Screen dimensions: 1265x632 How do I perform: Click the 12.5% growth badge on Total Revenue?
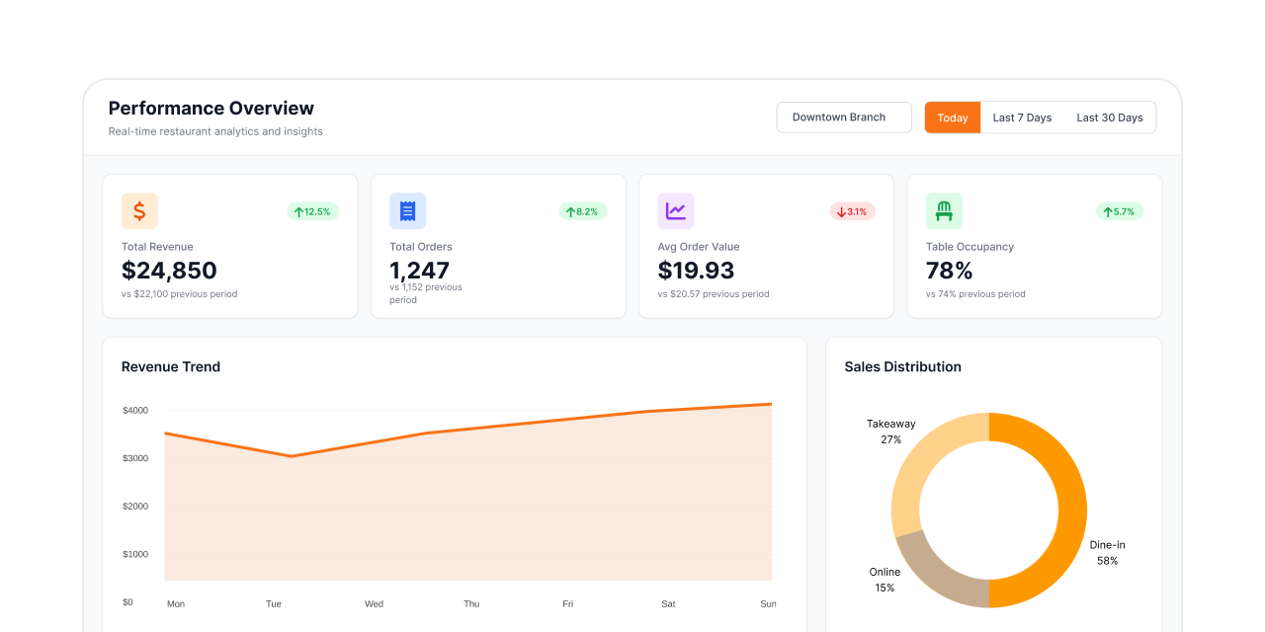(313, 210)
